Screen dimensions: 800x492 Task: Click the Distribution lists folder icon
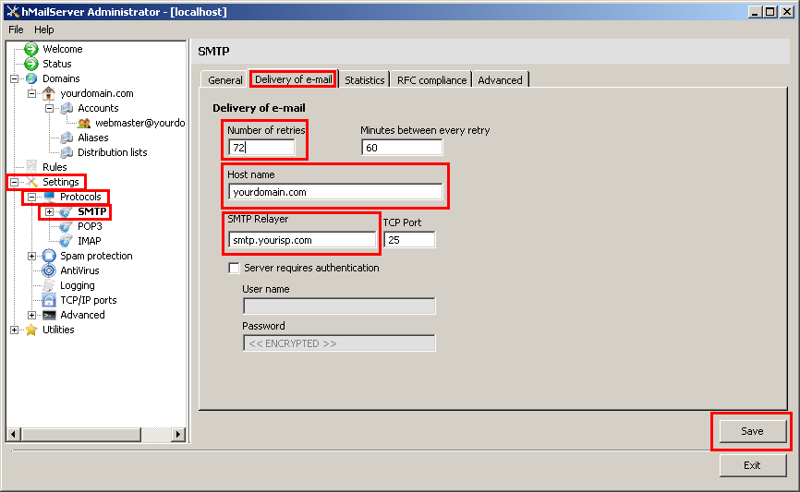point(67,152)
